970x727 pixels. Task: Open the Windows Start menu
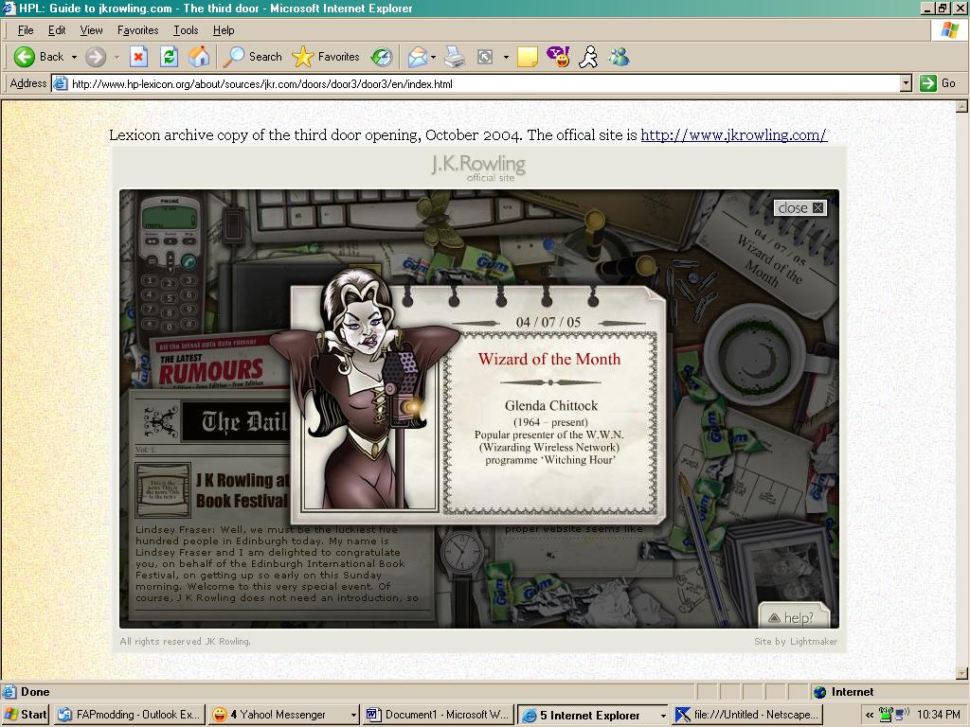pos(26,715)
